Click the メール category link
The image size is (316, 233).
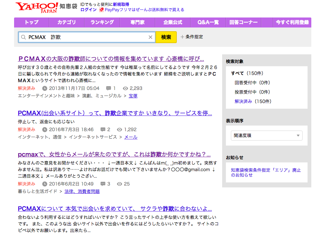point(131,137)
